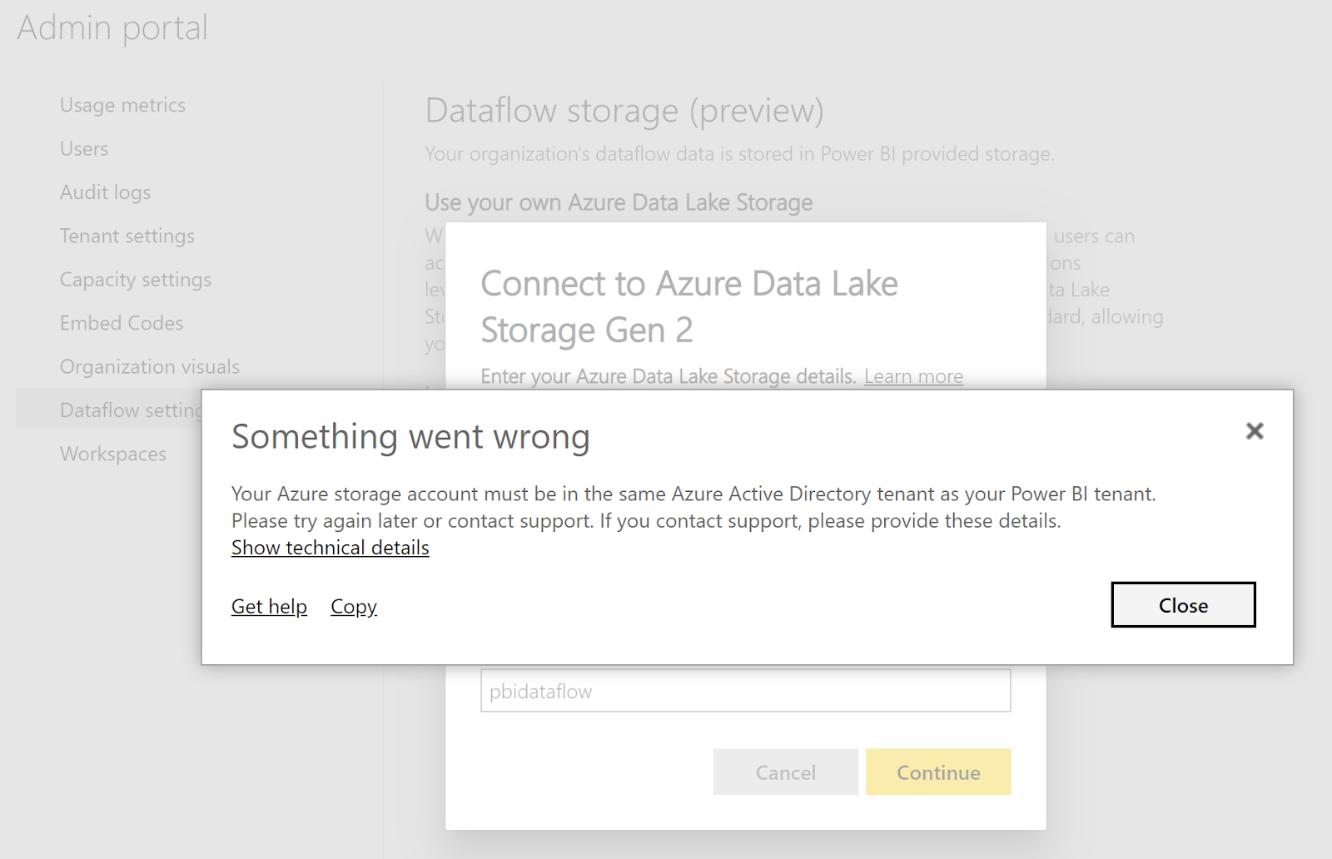Go to Capacity settings
Screen dimensions: 1332x859
[136, 280]
